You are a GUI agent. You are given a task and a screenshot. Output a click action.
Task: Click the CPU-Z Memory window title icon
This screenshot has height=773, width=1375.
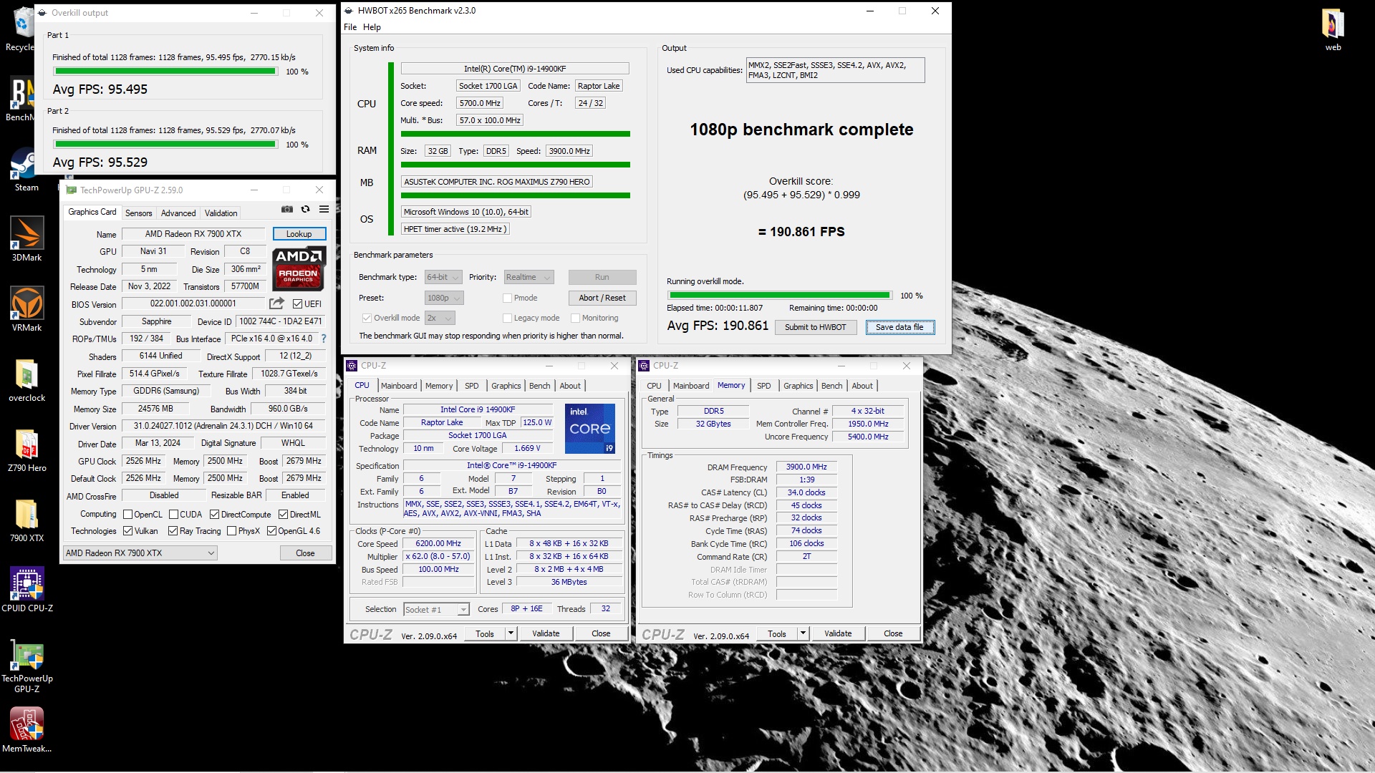click(644, 366)
